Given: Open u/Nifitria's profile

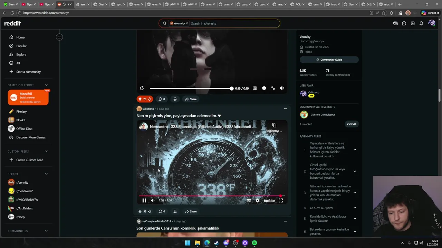Looking at the screenshot, I should [148, 109].
